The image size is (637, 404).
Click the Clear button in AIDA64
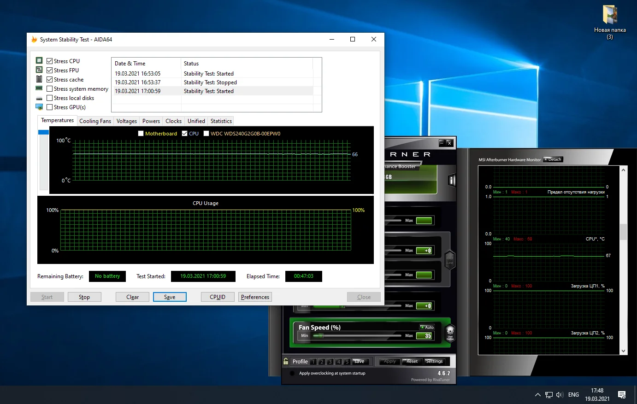pyautogui.click(x=132, y=297)
